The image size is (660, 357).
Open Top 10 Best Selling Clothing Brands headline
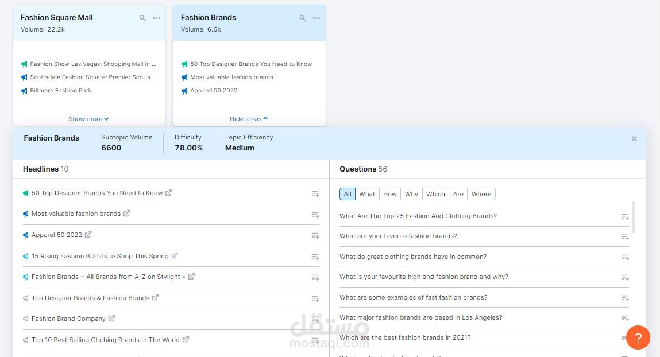(106, 340)
